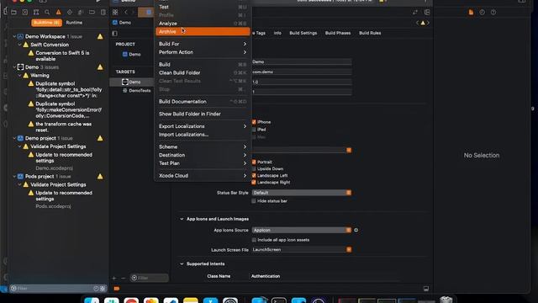Viewport: 538px width, 303px height.
Task: Select the issue navigator warning icon
Action: click(x=58, y=13)
